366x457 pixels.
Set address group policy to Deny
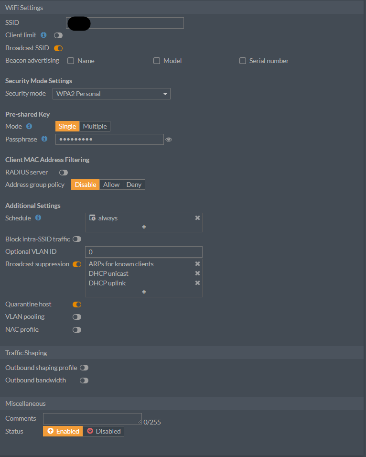point(134,185)
